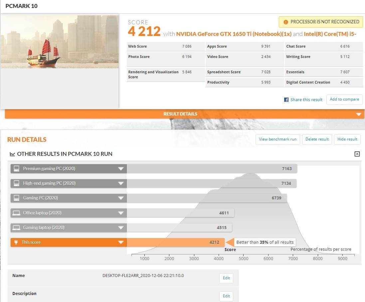Screen dimensions: 365x302
Task: Click the Web Score value 7 086
Action: (x=187, y=46)
